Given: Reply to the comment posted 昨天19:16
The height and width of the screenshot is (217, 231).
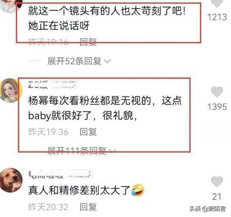Looking at the screenshot, I should pyautogui.click(x=88, y=42).
